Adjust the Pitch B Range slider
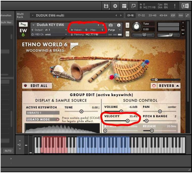 (147, 121)
